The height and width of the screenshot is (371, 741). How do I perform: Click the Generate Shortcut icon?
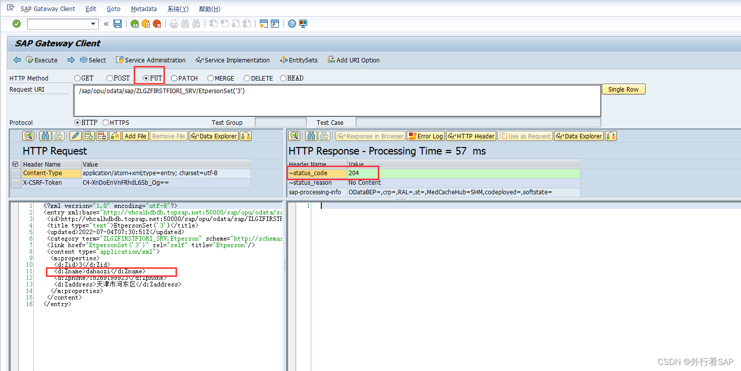[275, 24]
